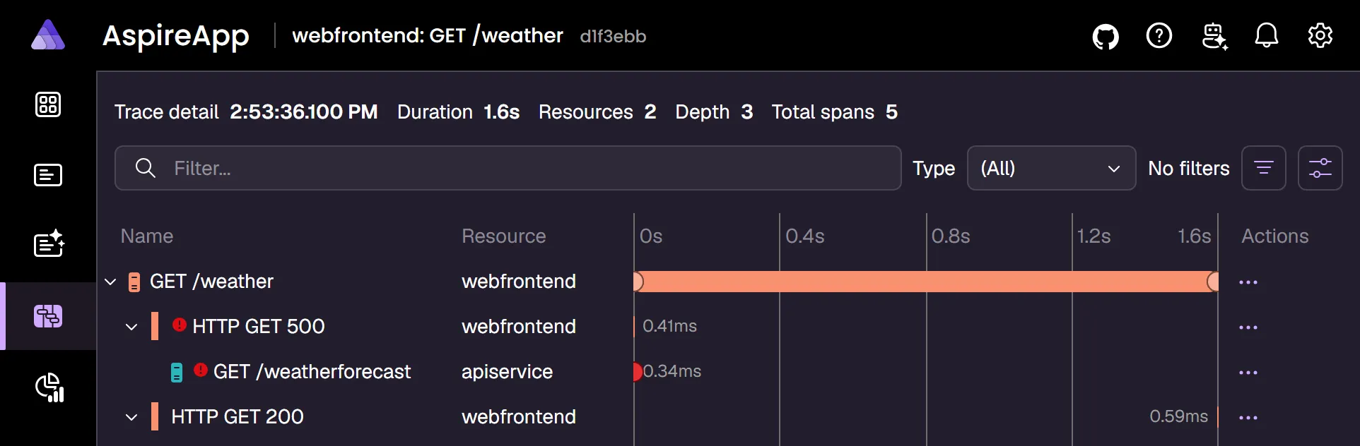Open the notifications bell
Image resolution: width=1360 pixels, height=446 pixels.
click(x=1267, y=35)
